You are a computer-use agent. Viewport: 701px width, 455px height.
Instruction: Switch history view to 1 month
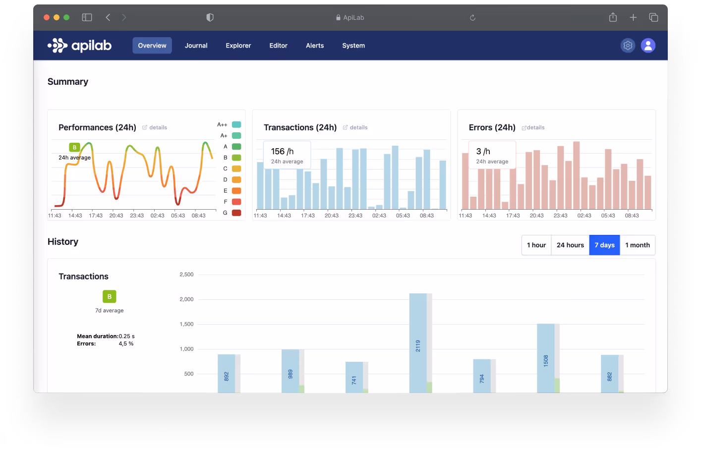(638, 245)
